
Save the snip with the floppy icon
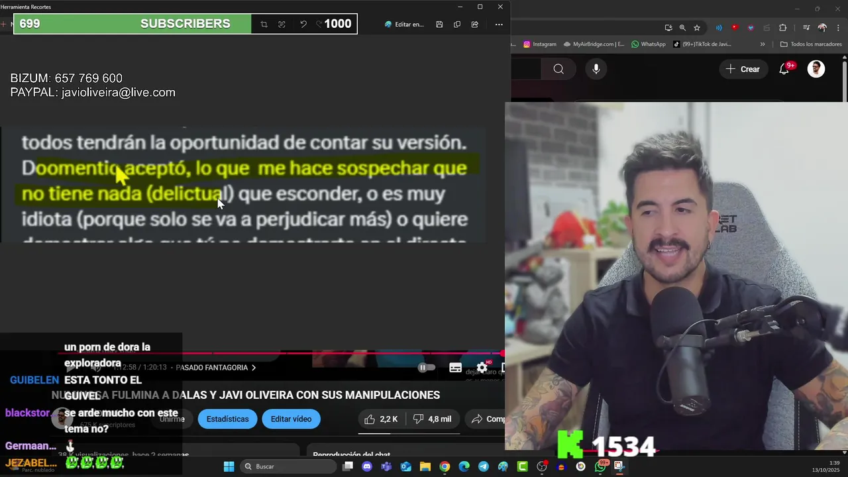point(439,25)
